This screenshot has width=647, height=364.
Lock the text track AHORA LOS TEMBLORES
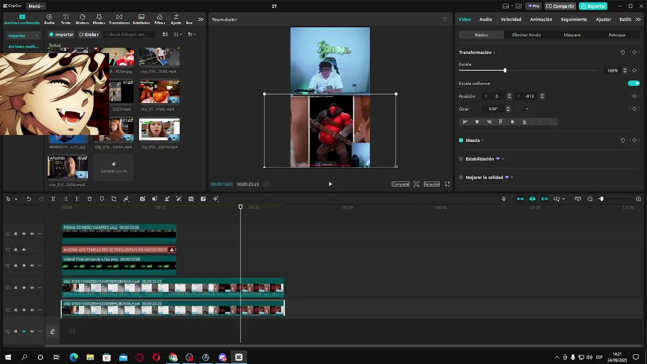click(x=16, y=250)
